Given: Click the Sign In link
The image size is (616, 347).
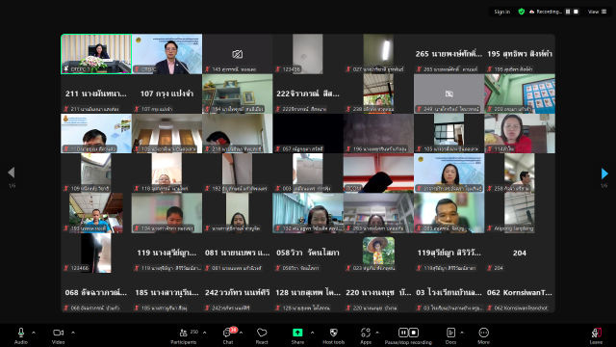Looking at the screenshot, I should pos(502,12).
